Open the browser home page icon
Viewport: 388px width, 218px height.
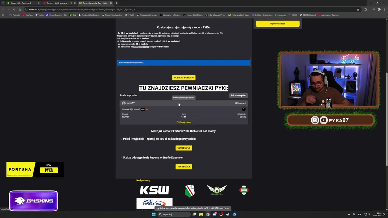(x=20, y=9)
